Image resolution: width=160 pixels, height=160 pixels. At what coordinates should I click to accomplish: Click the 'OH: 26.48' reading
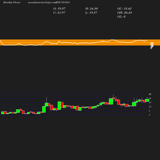click(x=124, y=13)
